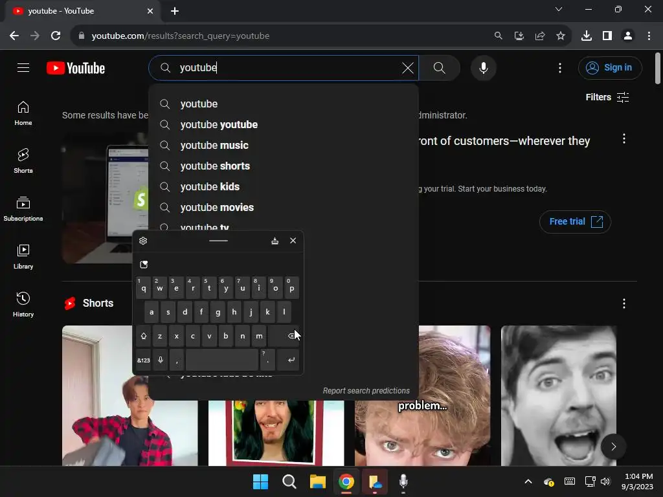The width and height of the screenshot is (663, 497).
Task: Open Subscriptions in the sidebar
Action: (23, 209)
